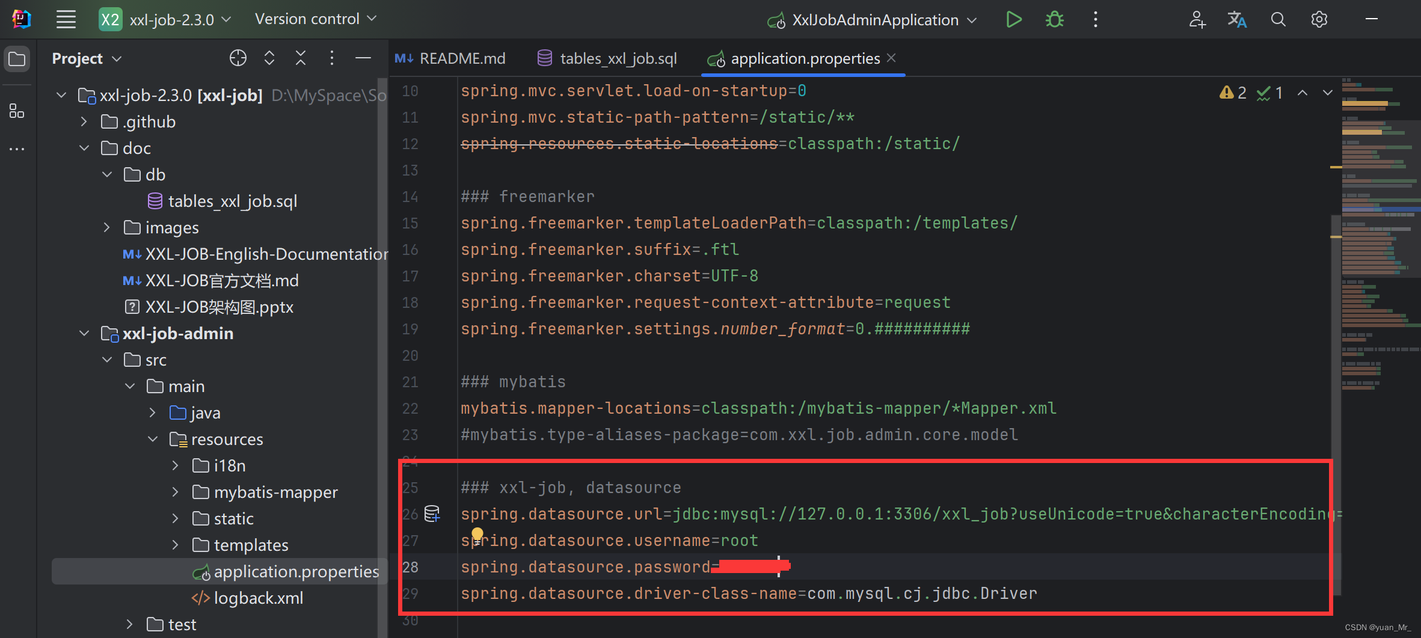Open the Structure tool window icon

pos(17,111)
